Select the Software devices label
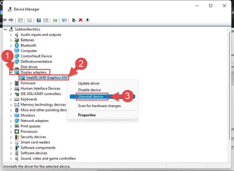Screen dimensions: 234x171 pyautogui.click(x=34, y=153)
